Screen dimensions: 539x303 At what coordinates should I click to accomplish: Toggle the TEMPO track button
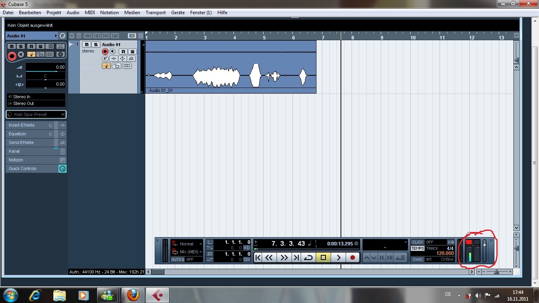pyautogui.click(x=418, y=249)
